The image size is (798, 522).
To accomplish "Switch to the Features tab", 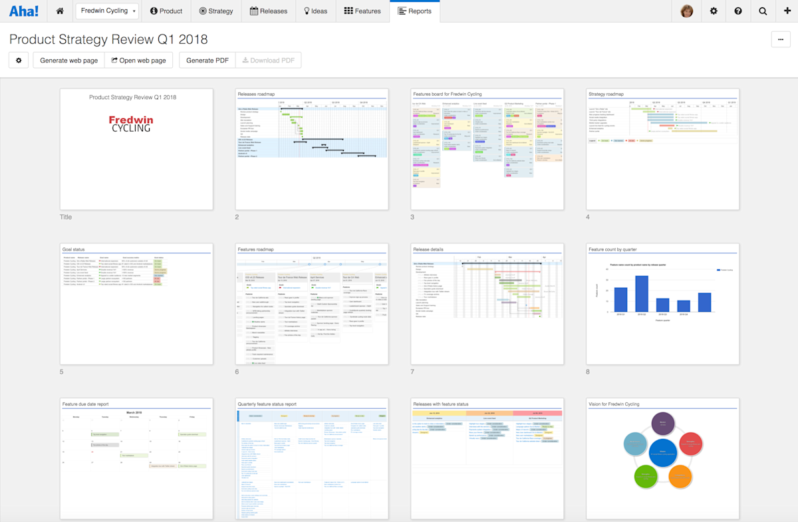I will coord(362,11).
